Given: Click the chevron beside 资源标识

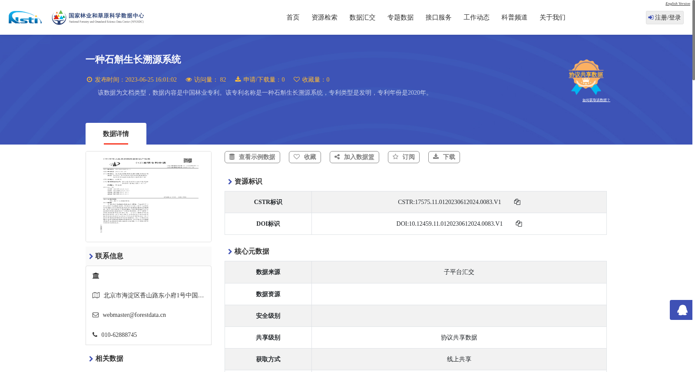Looking at the screenshot, I should point(230,182).
